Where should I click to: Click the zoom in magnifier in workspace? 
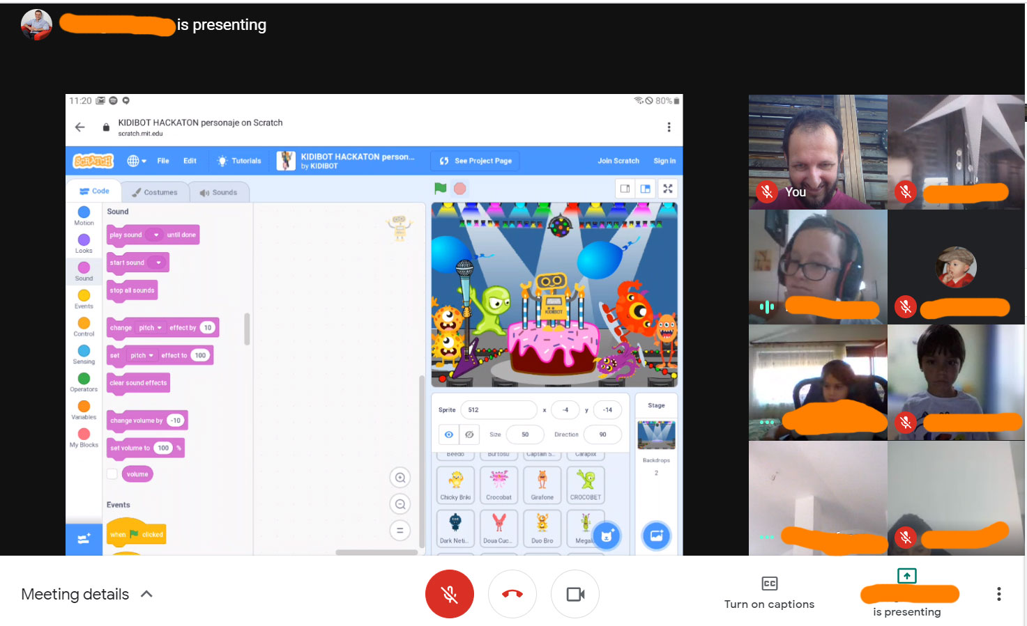click(400, 478)
